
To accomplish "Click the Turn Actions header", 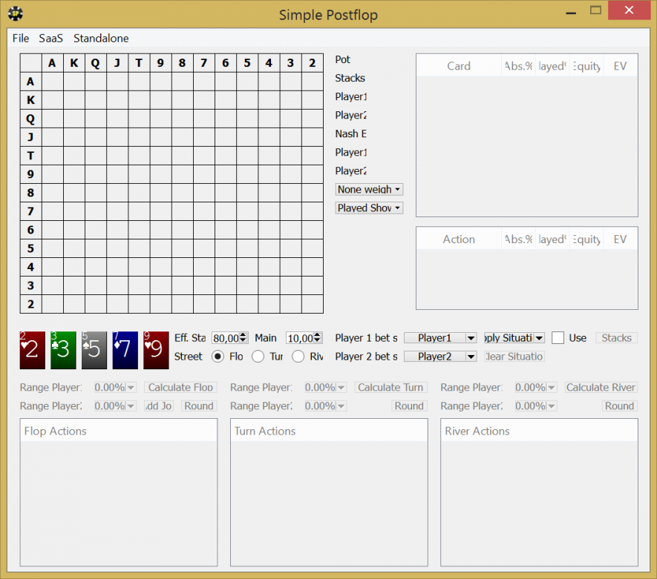I will 329,431.
